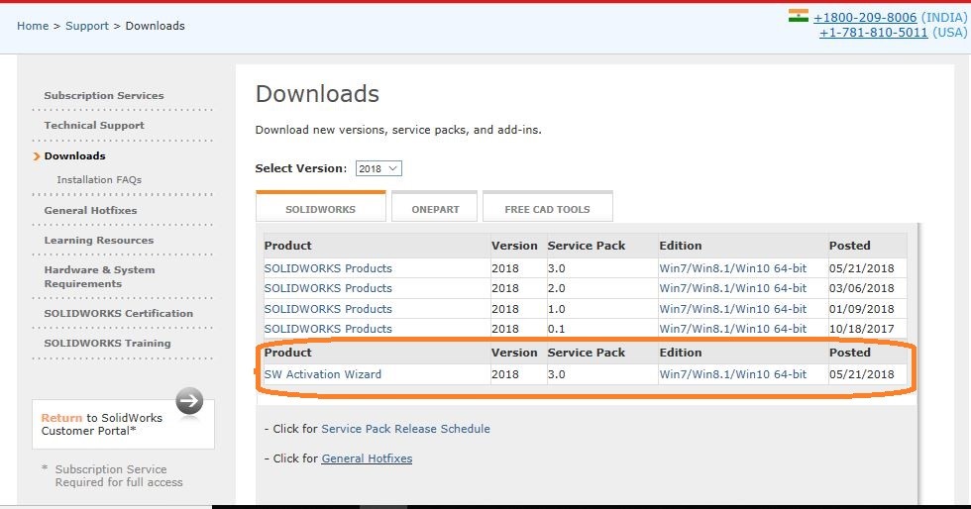Open General Hotfixes in the sidebar

pos(90,211)
